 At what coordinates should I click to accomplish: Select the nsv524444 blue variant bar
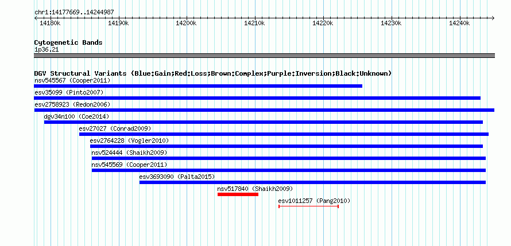289,158
